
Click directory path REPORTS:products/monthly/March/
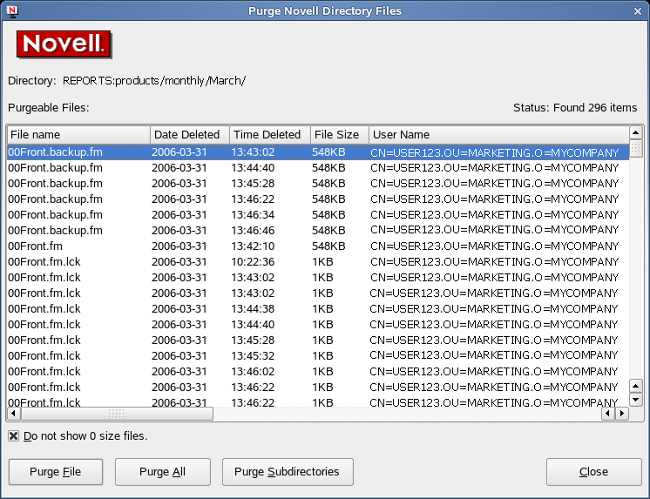[154, 80]
